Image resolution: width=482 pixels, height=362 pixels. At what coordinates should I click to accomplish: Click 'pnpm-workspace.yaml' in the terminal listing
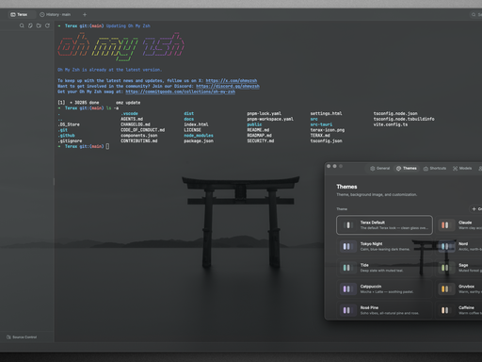[270, 119]
